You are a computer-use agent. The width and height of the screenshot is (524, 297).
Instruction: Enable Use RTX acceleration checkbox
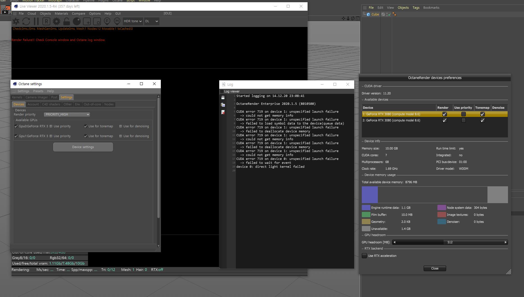[x=364, y=256]
